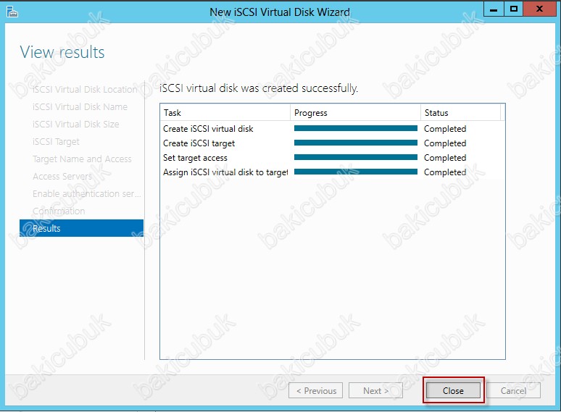Go to the iSCSI Virtual Disk Size step
The height and width of the screenshot is (412, 561).
point(75,125)
